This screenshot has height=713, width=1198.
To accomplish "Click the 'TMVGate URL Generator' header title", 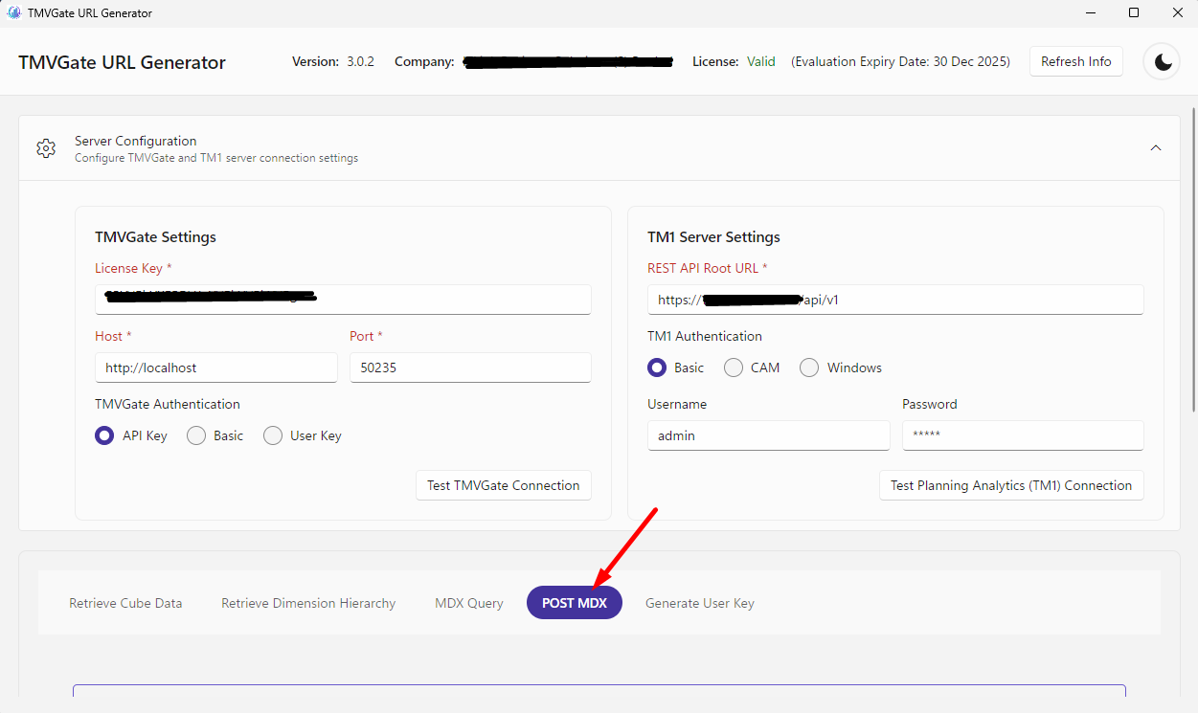I will click(122, 62).
